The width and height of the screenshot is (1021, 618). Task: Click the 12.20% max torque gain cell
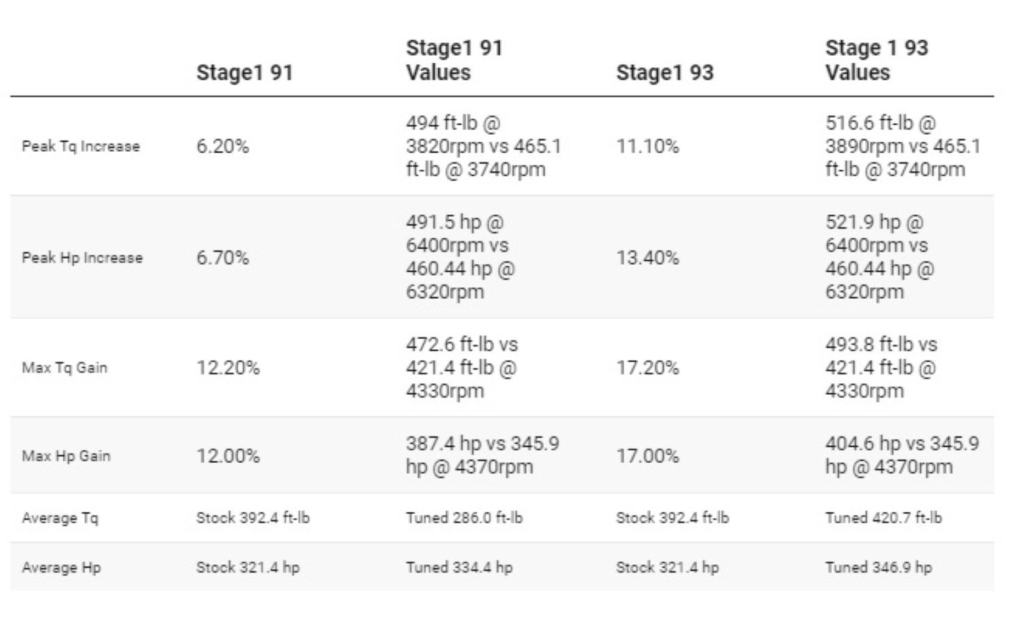click(x=228, y=368)
